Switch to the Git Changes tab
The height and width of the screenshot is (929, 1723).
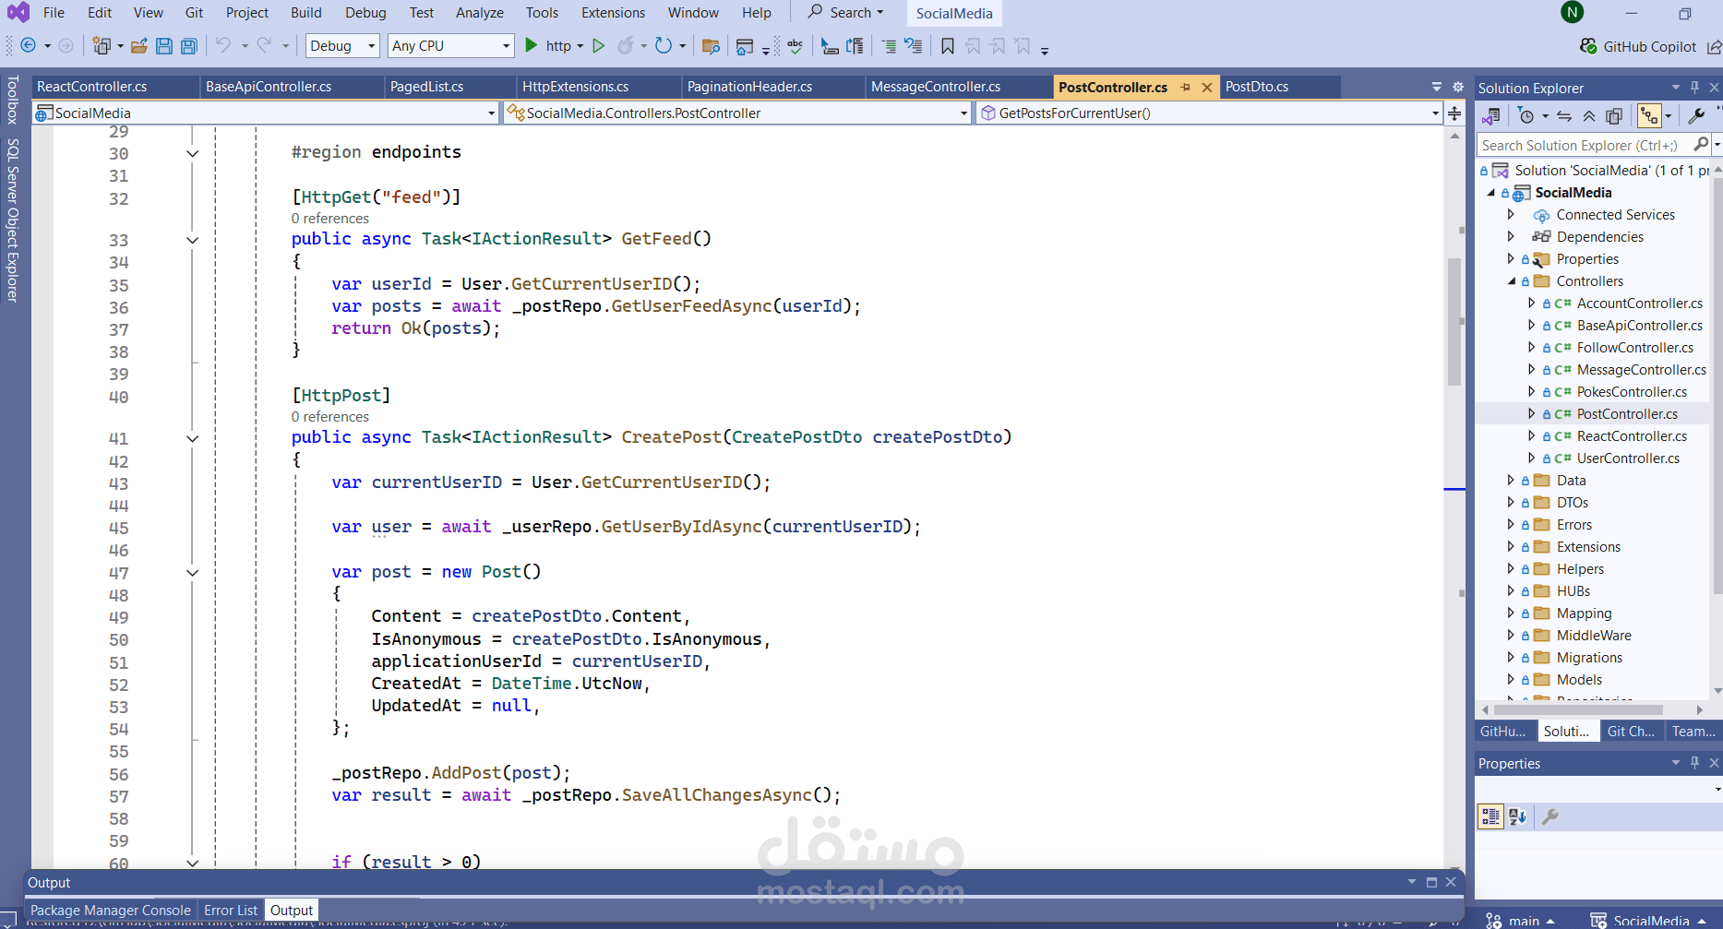coord(1631,732)
